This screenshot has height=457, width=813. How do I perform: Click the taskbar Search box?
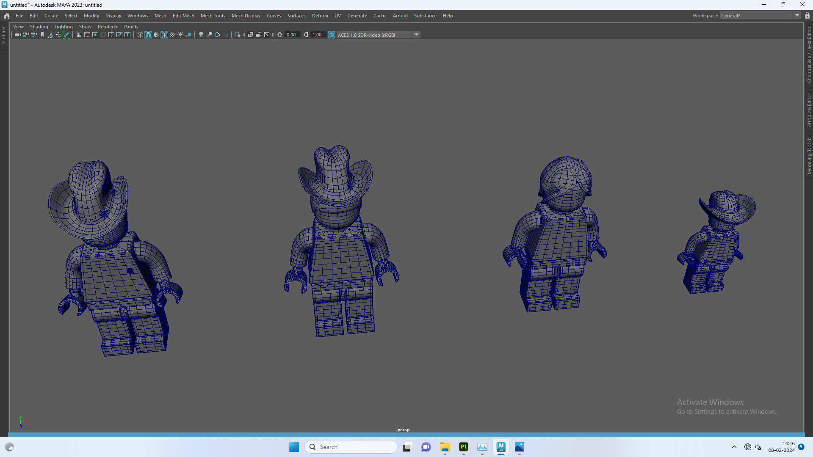coord(351,447)
